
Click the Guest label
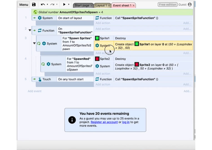[182, 5]
